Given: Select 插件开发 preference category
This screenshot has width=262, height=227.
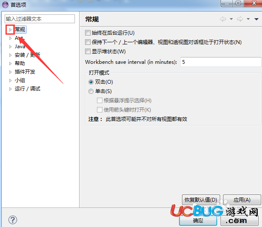Looking at the screenshot, I should (25, 72).
